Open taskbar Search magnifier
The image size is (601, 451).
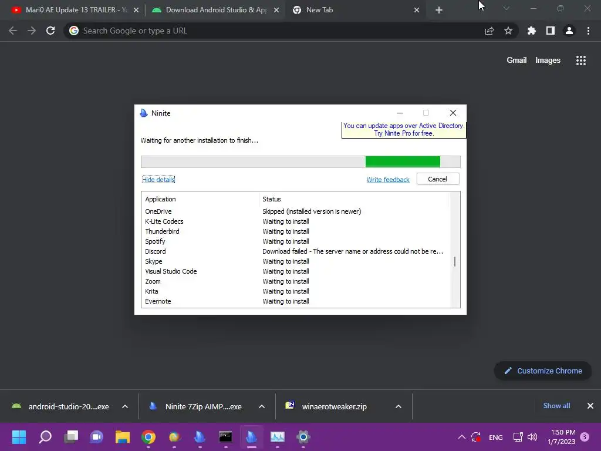tap(45, 437)
